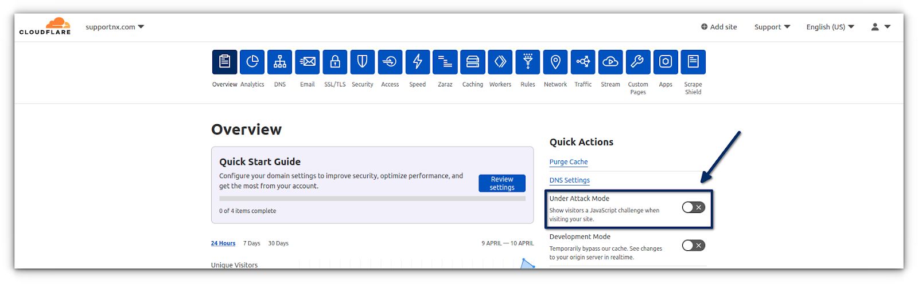Open the English (US) language dropdown
The height and width of the screenshot is (284, 918).
coord(830,27)
